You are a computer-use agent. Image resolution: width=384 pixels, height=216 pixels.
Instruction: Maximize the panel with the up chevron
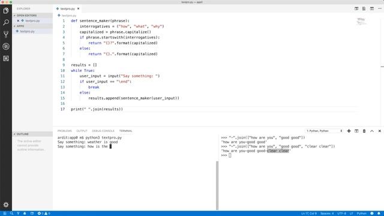click(372, 131)
